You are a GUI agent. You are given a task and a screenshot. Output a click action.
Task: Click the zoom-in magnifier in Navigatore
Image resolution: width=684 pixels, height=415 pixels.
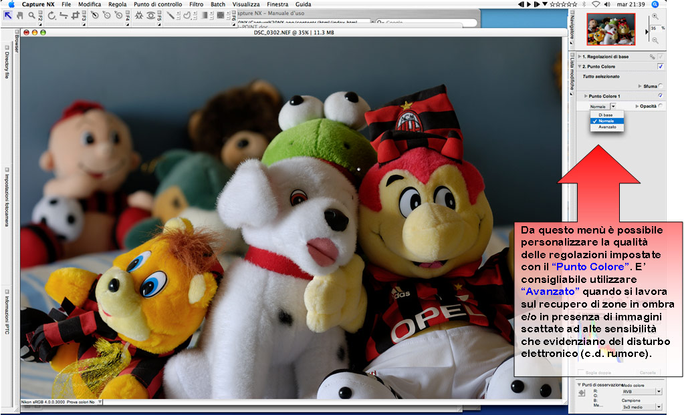655,17
